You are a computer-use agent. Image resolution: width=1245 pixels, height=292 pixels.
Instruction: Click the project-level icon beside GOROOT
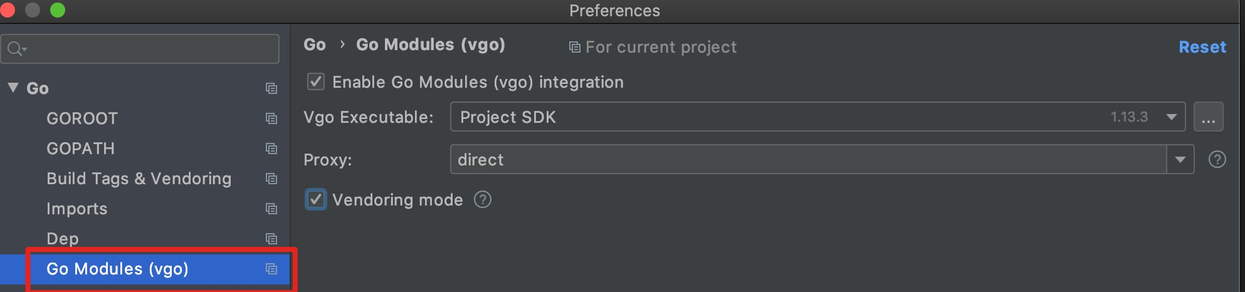pyautogui.click(x=271, y=118)
